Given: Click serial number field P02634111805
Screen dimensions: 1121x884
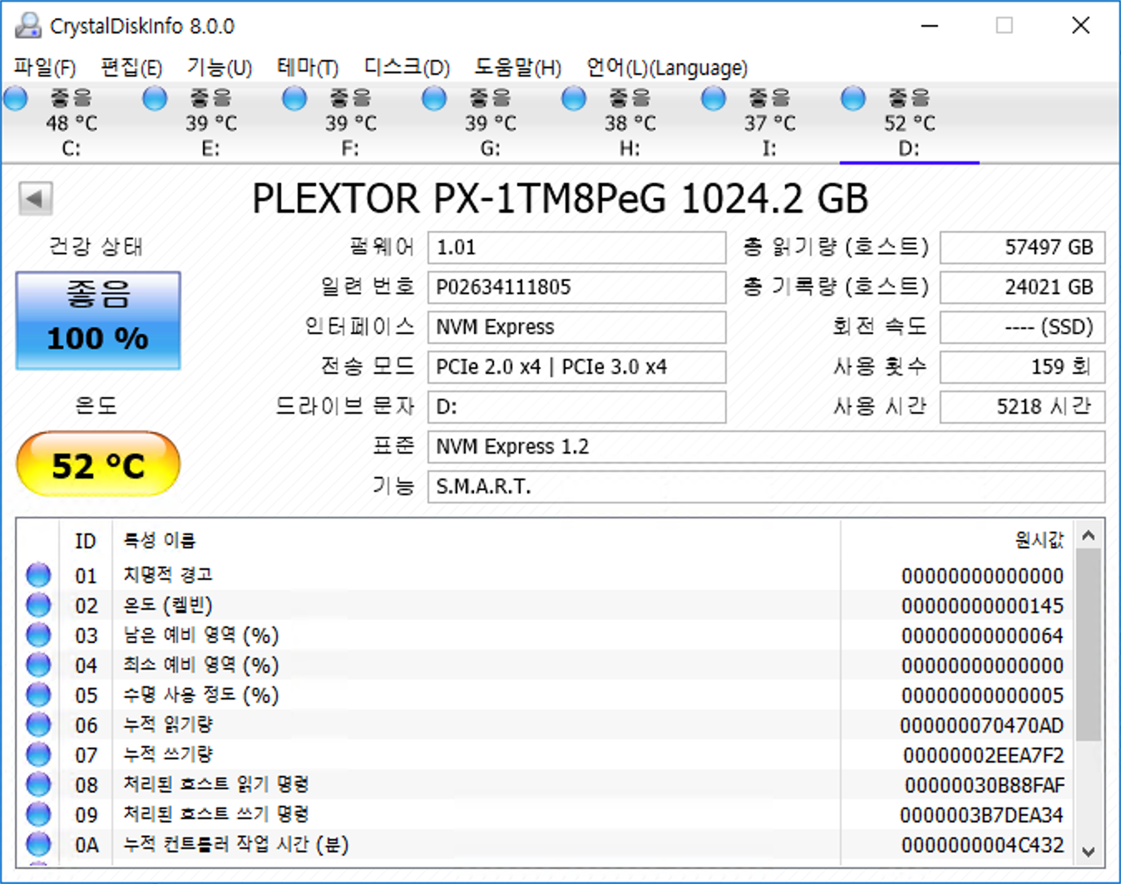Looking at the screenshot, I should tap(577, 287).
